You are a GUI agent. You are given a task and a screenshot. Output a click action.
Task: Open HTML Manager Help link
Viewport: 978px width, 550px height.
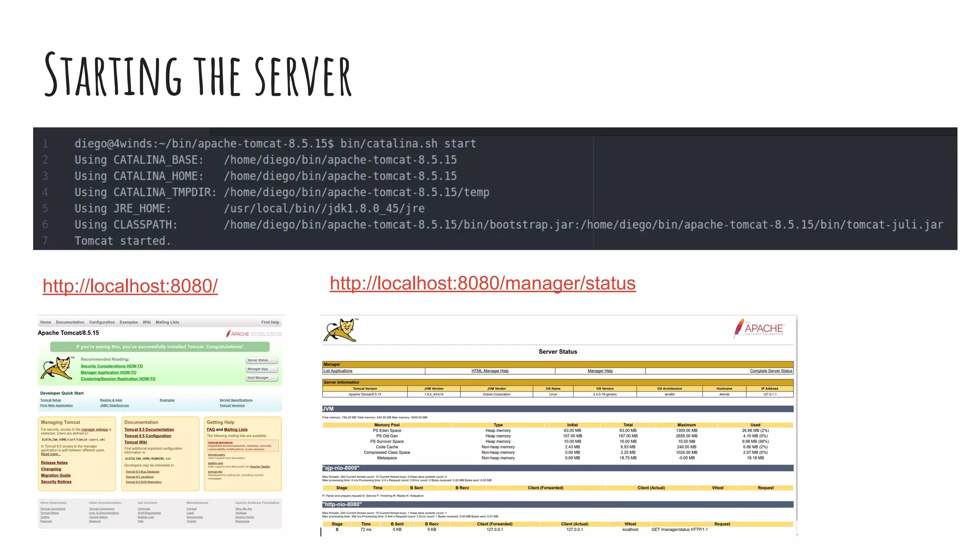tap(490, 371)
